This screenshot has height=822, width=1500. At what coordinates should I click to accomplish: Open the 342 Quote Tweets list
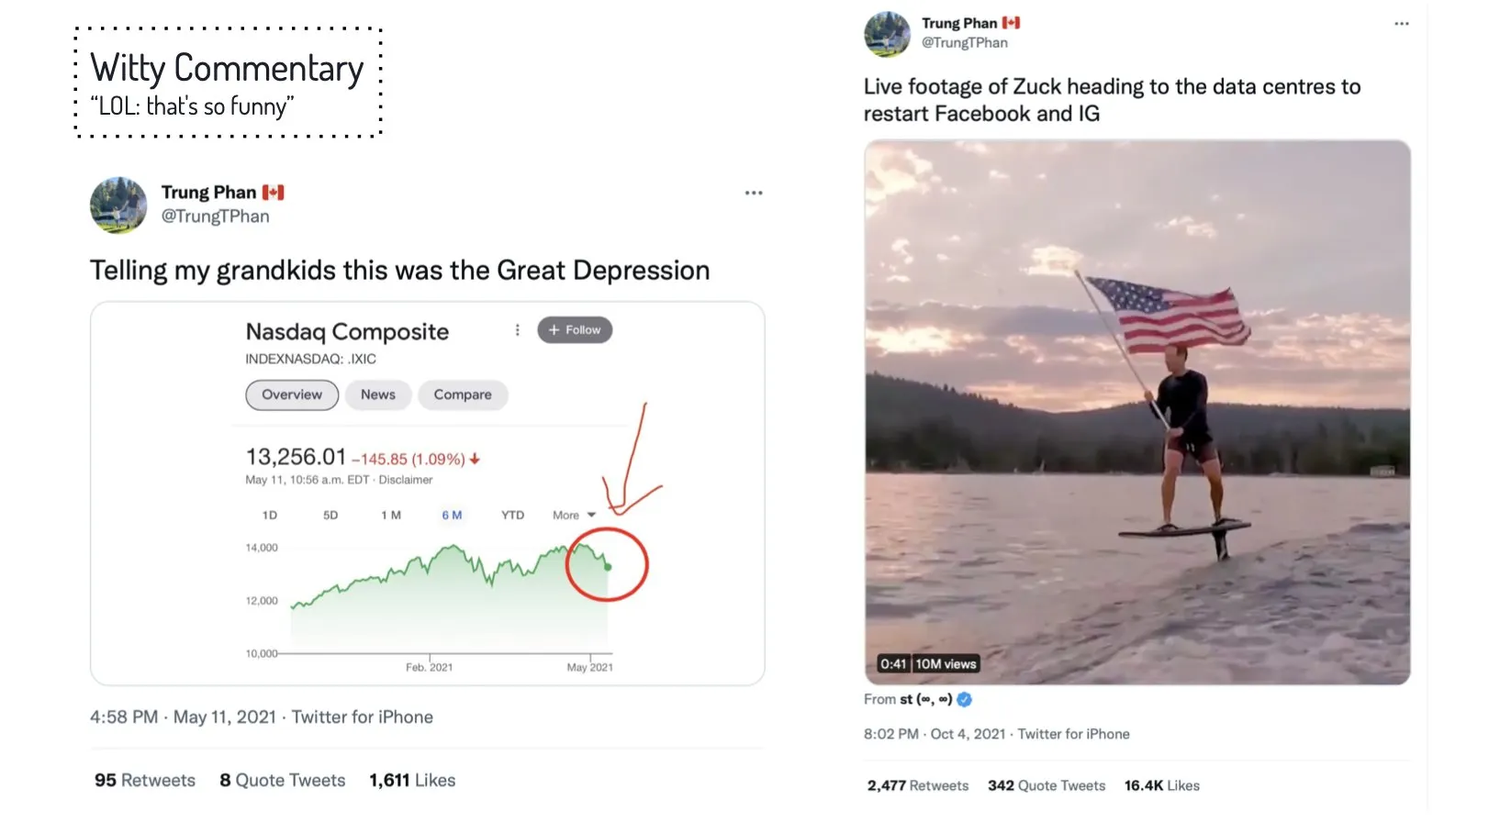pos(1047,786)
